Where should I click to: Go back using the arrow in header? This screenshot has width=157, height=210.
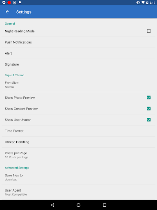pos(7,12)
